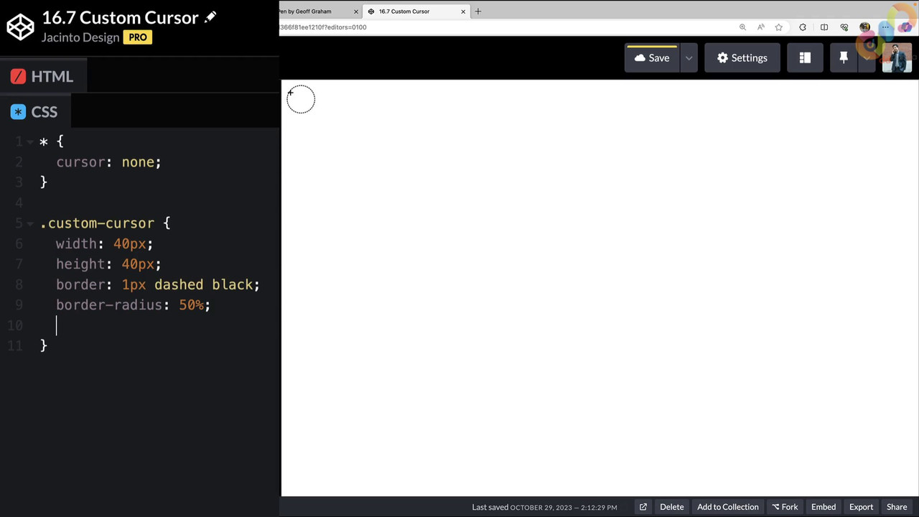Open pen in new window icon

pyautogui.click(x=643, y=507)
